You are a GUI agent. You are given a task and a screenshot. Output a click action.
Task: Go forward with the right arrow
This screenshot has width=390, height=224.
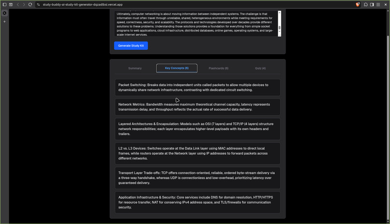pyautogui.click(x=24, y=4)
